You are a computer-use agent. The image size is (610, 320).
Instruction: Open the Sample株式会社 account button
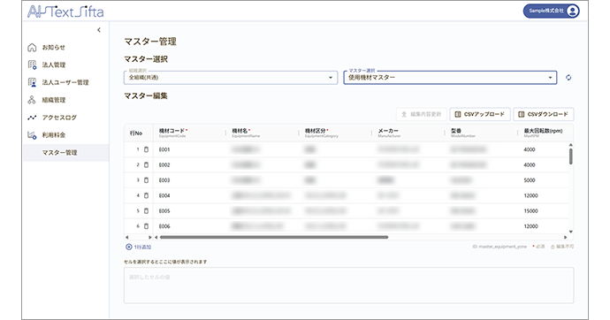(x=552, y=11)
